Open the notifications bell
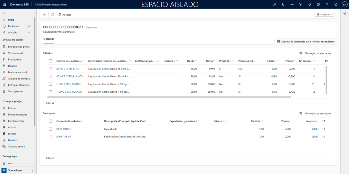The height and width of the screenshot is (174, 349). pos(310,5)
